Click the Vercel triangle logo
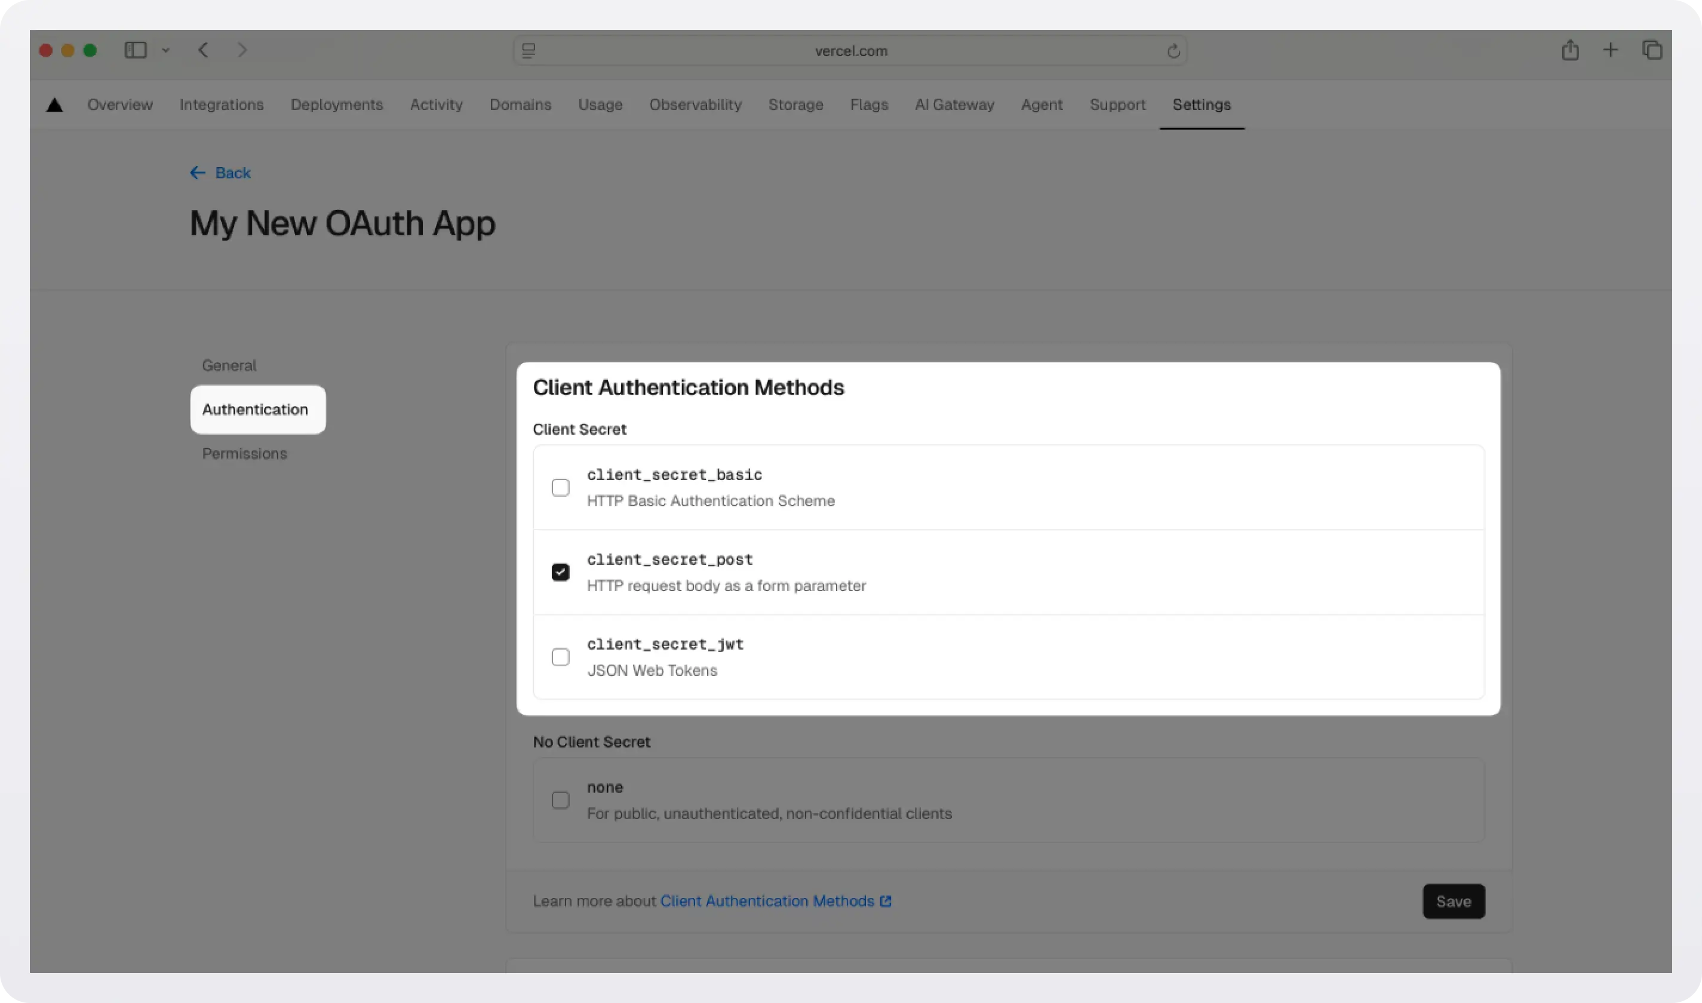Viewport: 1702px width, 1003px height. 54,104
